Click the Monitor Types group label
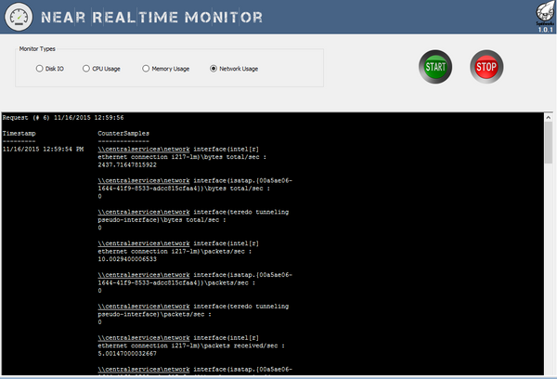 [x=42, y=47]
